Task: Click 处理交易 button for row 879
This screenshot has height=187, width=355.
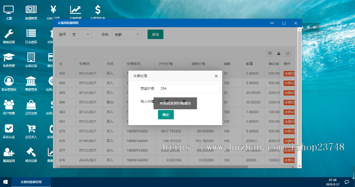Action: click(290, 131)
